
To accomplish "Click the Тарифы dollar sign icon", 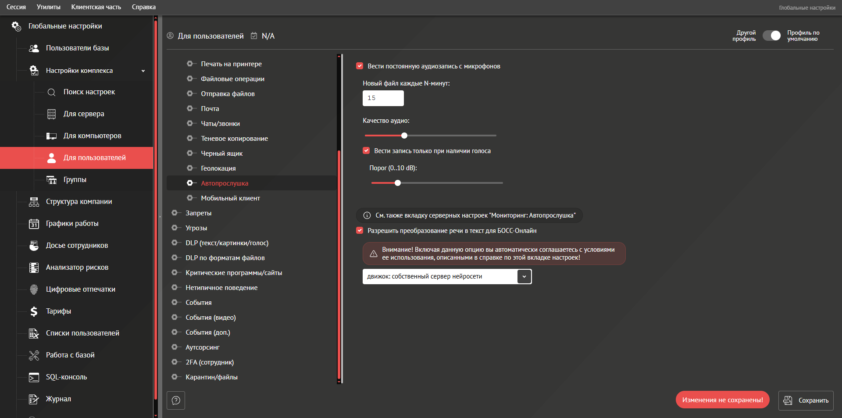I will pyautogui.click(x=34, y=311).
